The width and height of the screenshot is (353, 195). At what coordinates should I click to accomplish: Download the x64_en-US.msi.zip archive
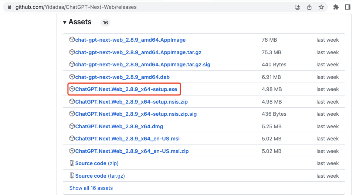(x=132, y=151)
